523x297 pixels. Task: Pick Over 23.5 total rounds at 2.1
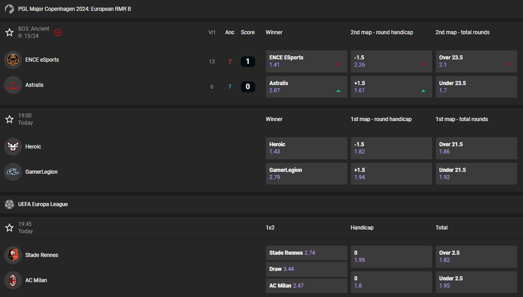(476, 62)
